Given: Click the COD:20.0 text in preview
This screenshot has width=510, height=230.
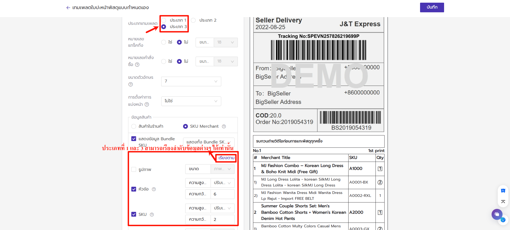Looking at the screenshot, I should pyautogui.click(x=268, y=116).
